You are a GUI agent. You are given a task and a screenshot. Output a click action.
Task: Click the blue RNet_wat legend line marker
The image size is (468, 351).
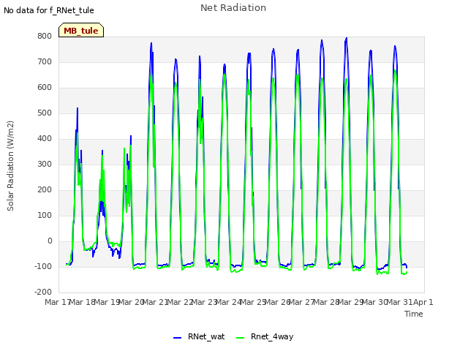(177, 338)
